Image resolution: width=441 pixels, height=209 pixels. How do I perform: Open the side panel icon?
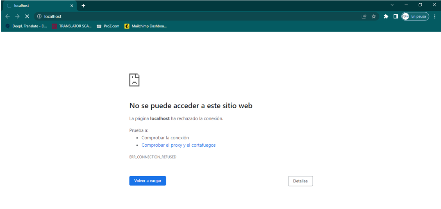click(x=396, y=16)
